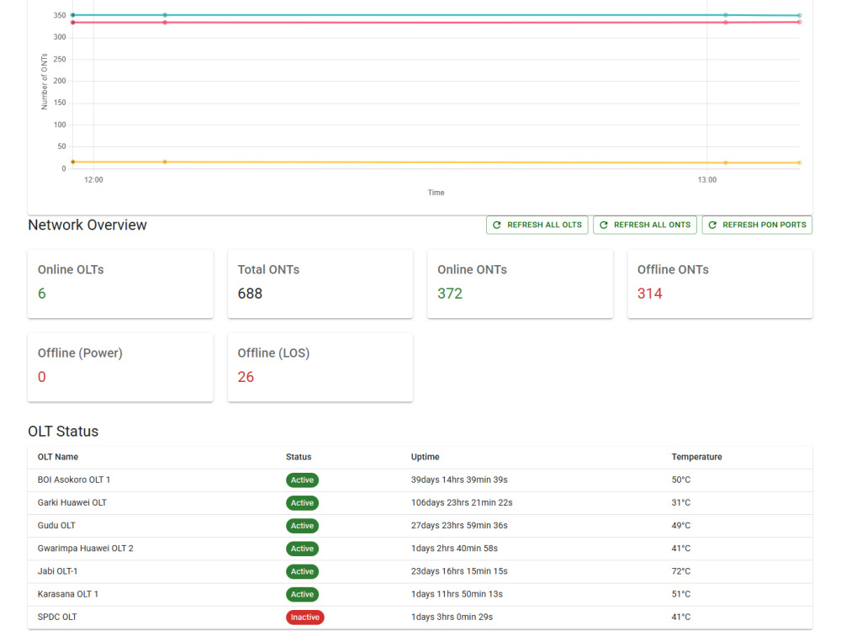Image resolution: width=841 pixels, height=631 pixels.
Task: Click the Temperature column header
Action: (696, 457)
